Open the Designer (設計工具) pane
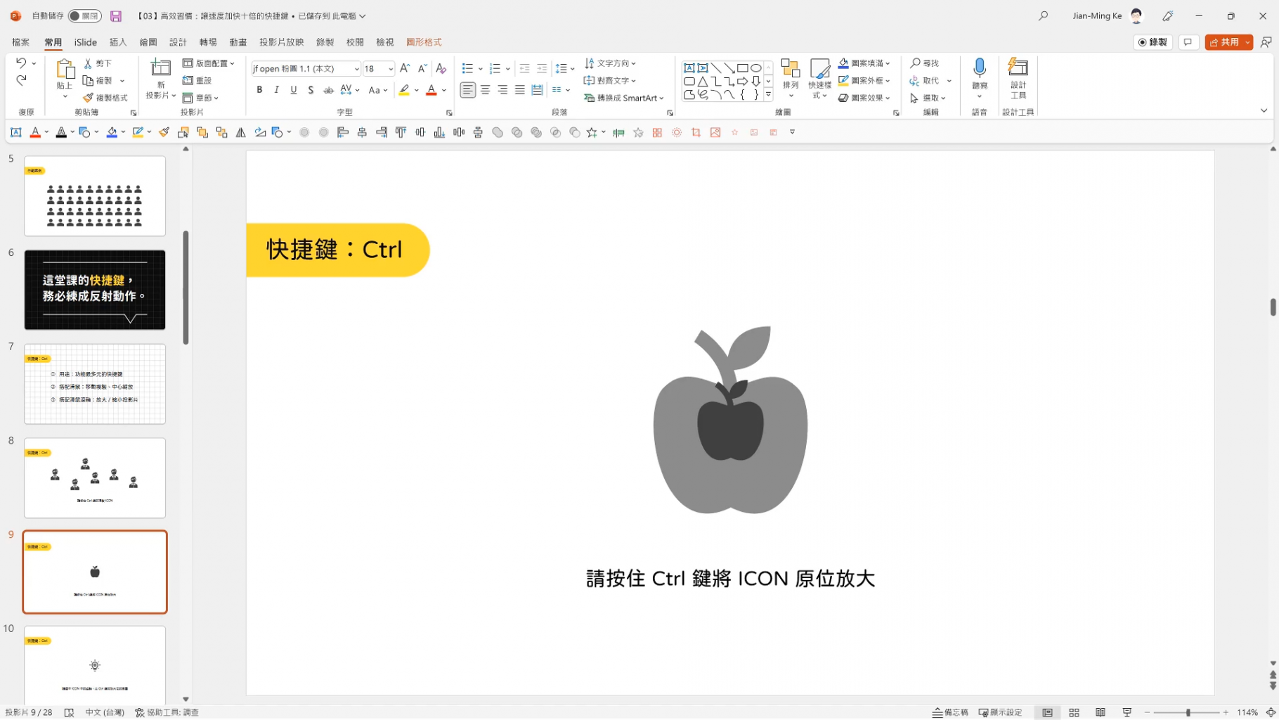The width and height of the screenshot is (1279, 720). click(x=1018, y=79)
